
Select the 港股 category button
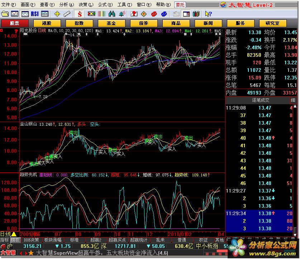pyautogui.click(x=47, y=23)
